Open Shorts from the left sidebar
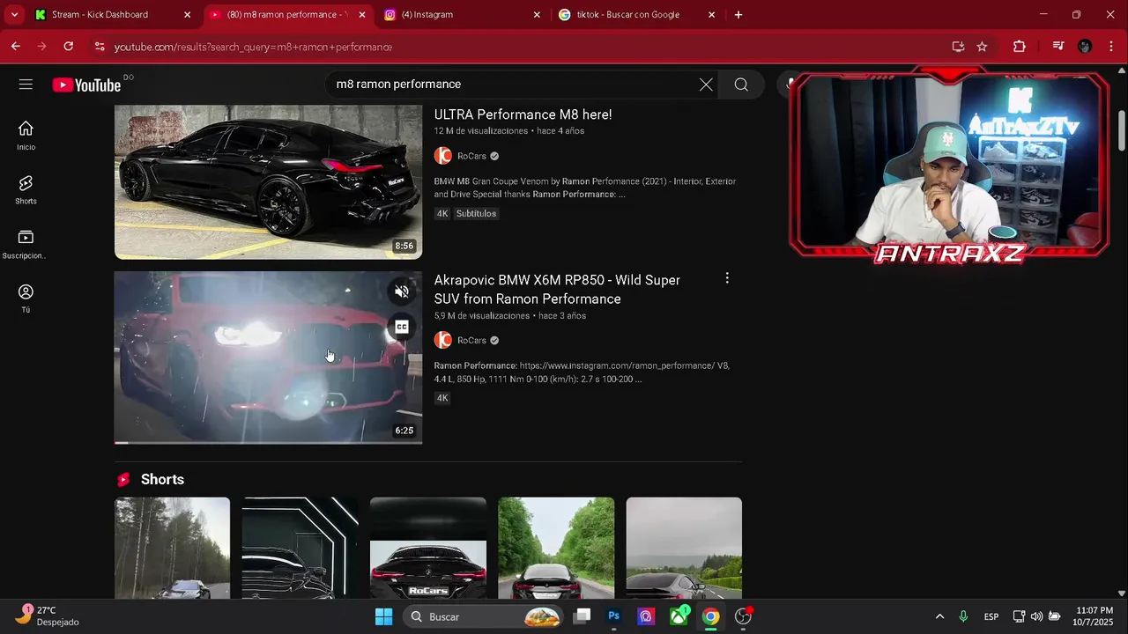 tap(26, 189)
